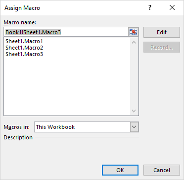This screenshot has height=180, width=184.
Task: Focus the Macro name text field
Action: 66,32
